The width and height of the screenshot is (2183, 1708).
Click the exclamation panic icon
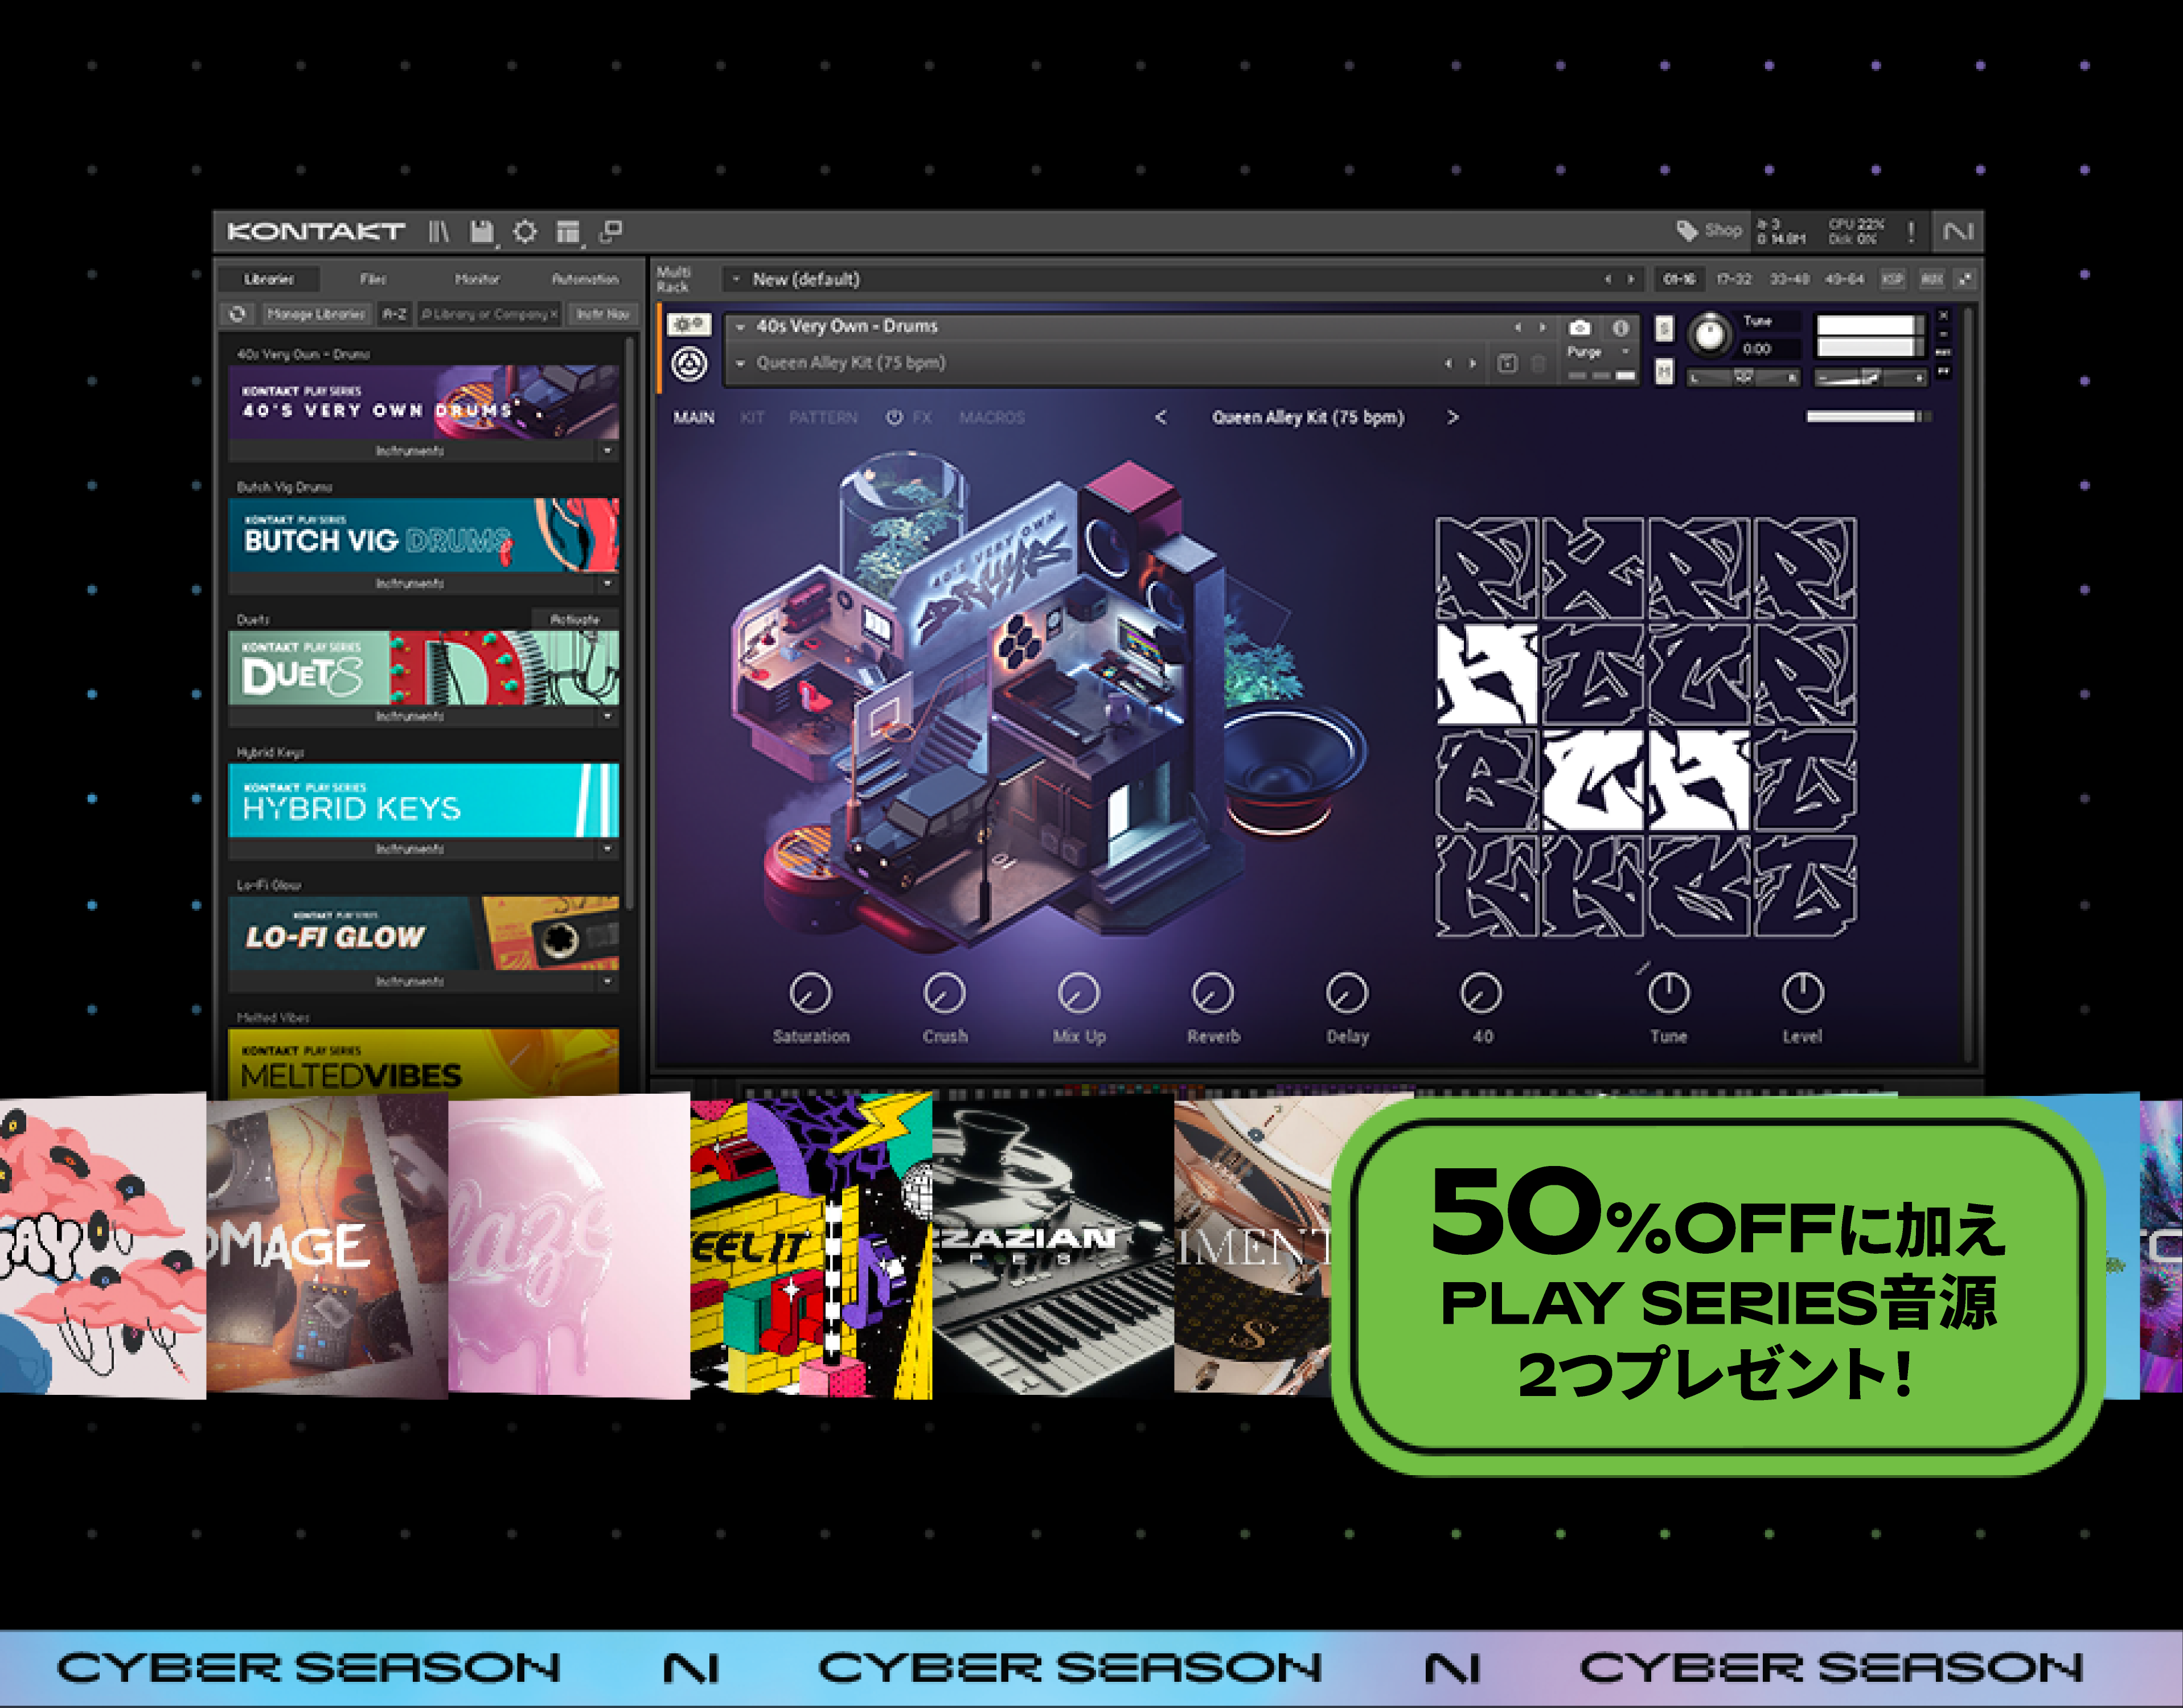tap(1911, 232)
